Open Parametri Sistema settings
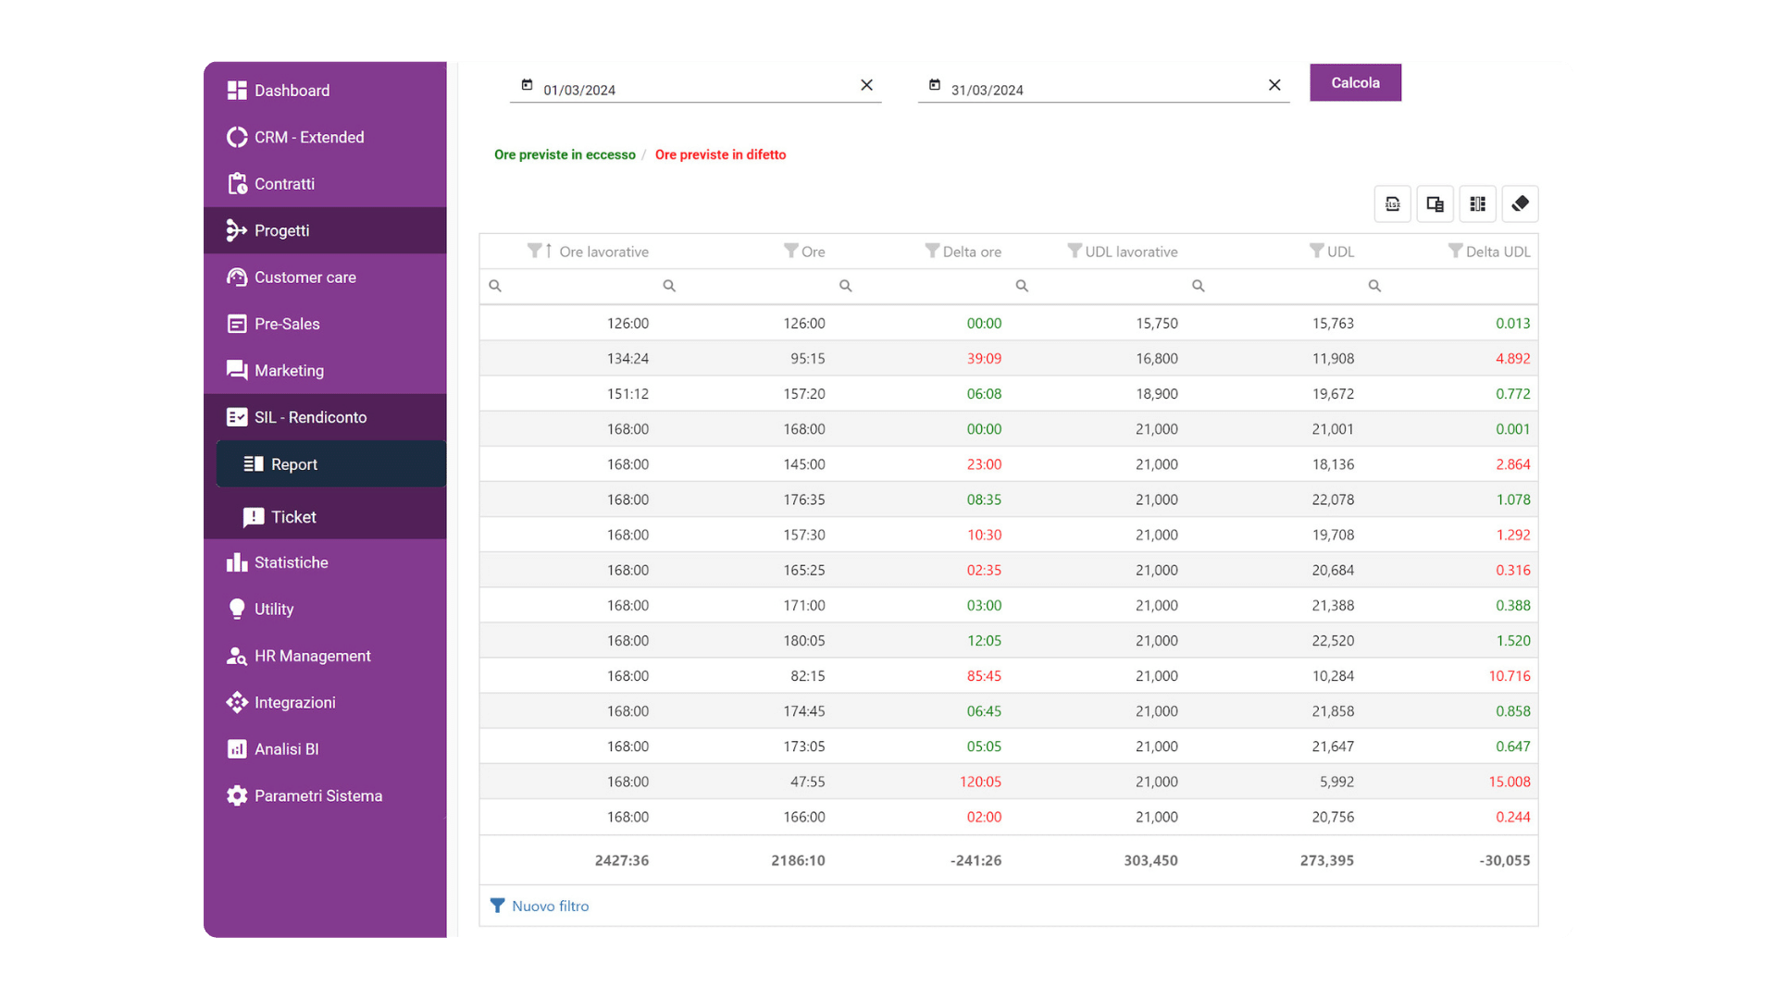1777x999 pixels. [325, 796]
